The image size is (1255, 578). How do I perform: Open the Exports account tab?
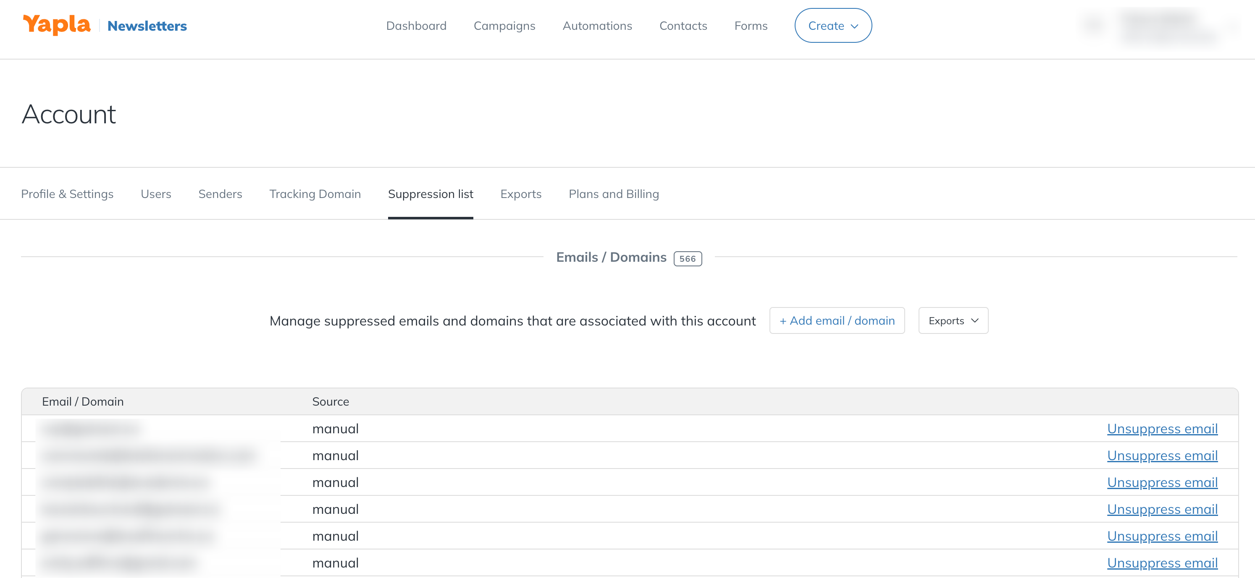[520, 194]
